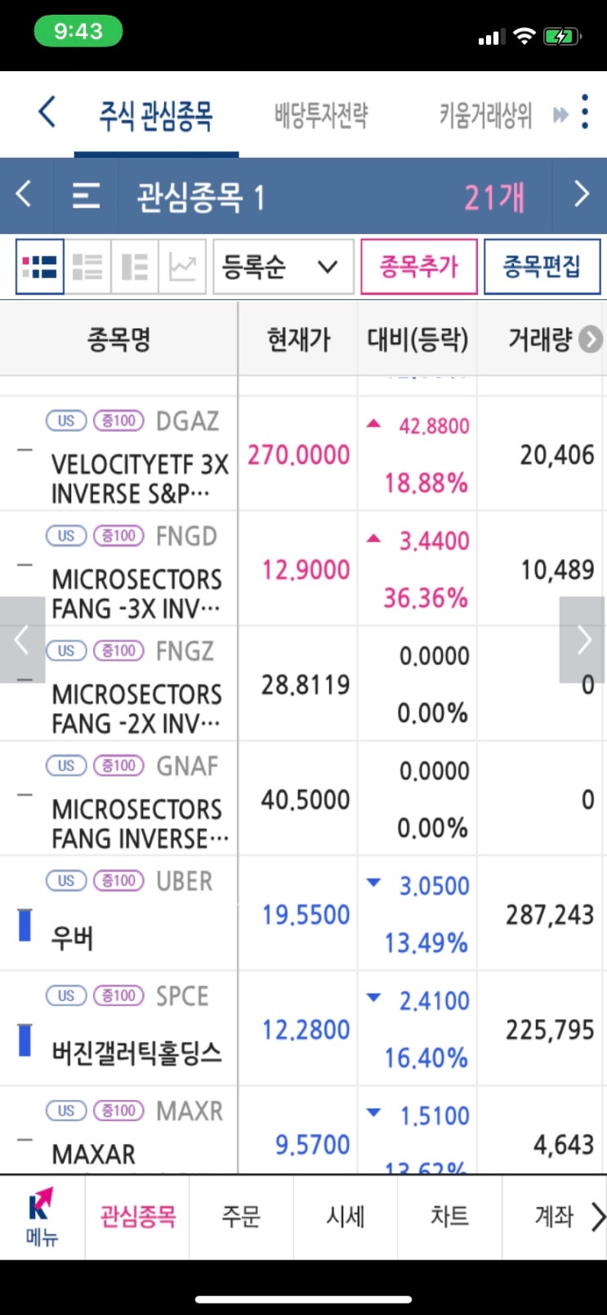Switch to the 배당투자전략 tab
607x1315 pixels.
click(321, 115)
